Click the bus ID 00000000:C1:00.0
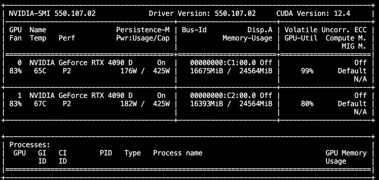The image size is (379, 180). 223,63
